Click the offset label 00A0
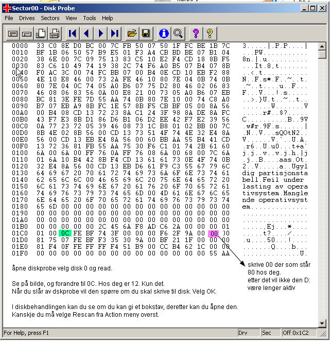The image size is (331, 341). pos(20,113)
